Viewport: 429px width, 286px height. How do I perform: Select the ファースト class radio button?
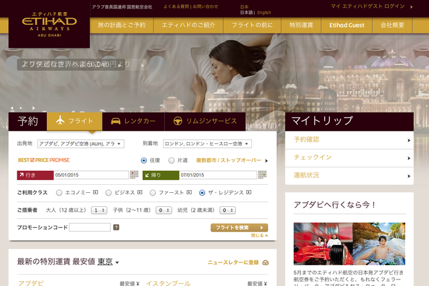click(153, 193)
